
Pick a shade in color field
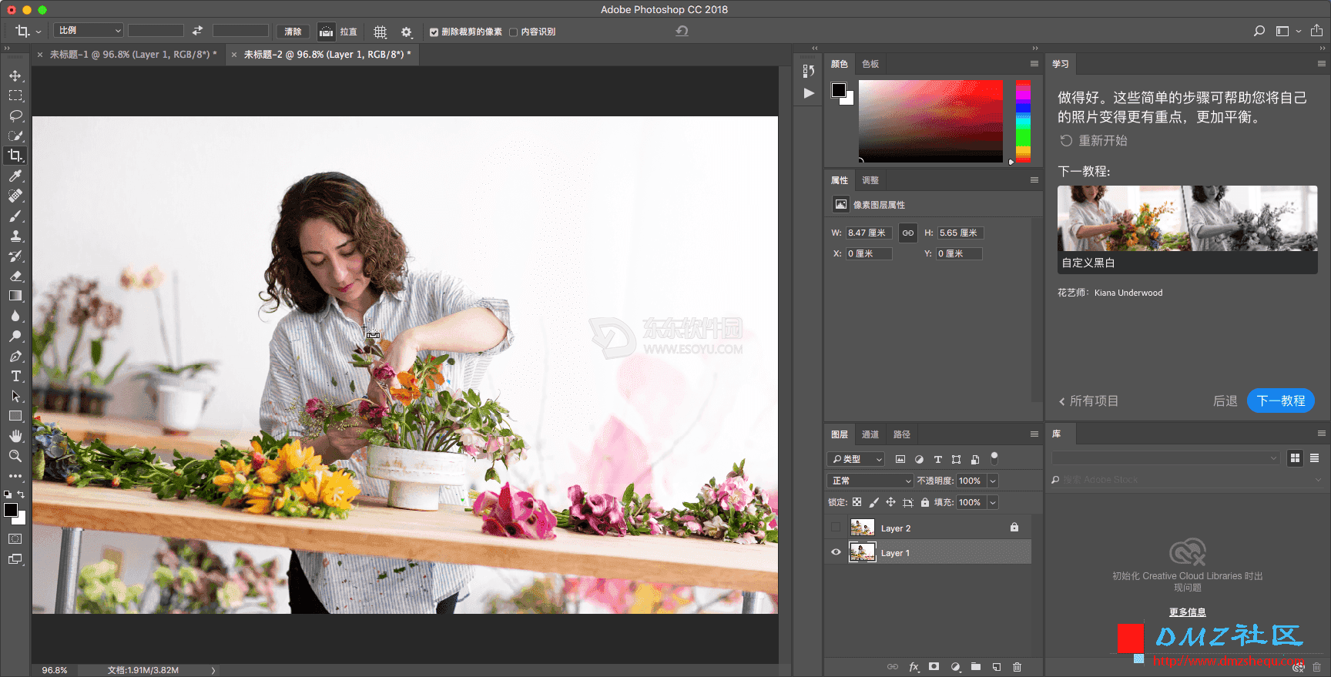[930, 121]
